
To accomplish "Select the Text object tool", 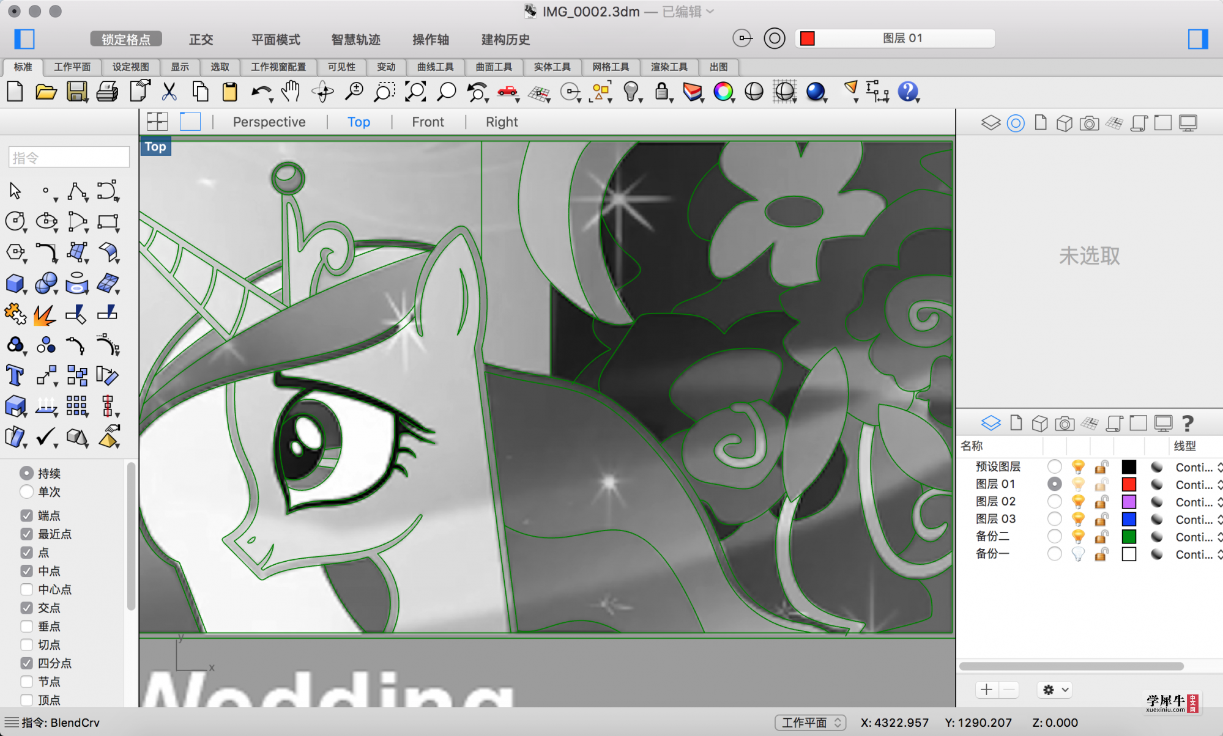I will coord(15,375).
